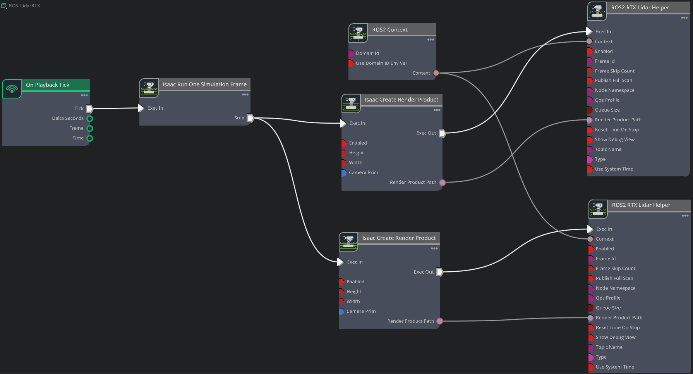The height and width of the screenshot is (374, 693).
Task: Click the Use Domain ID Env Var port
Action: [x=350, y=63]
